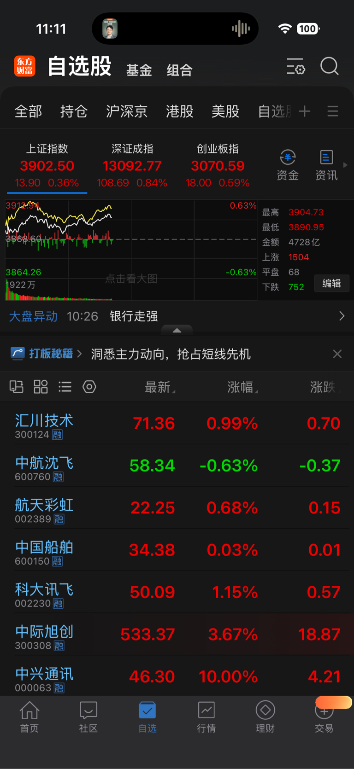The height and width of the screenshot is (769, 354).
Task: Tap the 533.37 price of 中际旭创
Action: 147,635
